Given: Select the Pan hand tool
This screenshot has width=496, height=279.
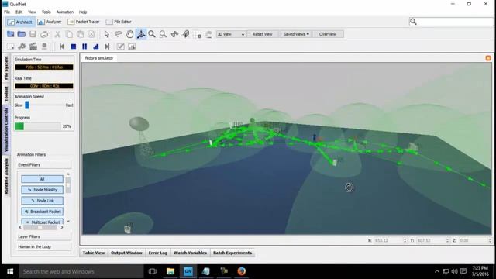Looking at the screenshot, I should pyautogui.click(x=129, y=34).
